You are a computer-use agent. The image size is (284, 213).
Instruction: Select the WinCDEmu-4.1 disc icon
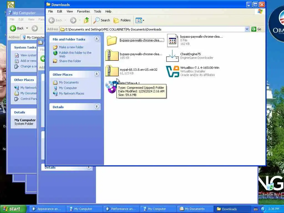[x=111, y=87]
